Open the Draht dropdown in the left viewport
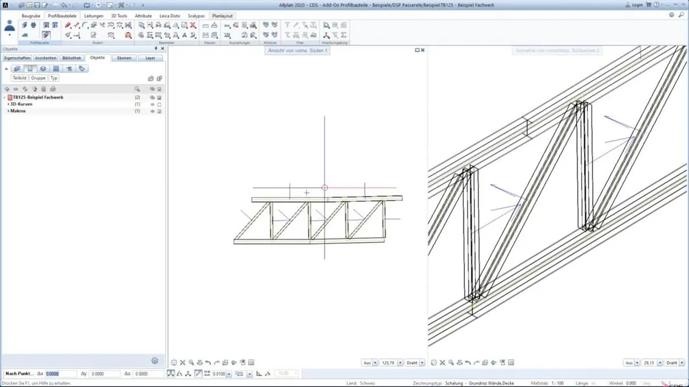This screenshot has width=689, height=387. click(423, 363)
